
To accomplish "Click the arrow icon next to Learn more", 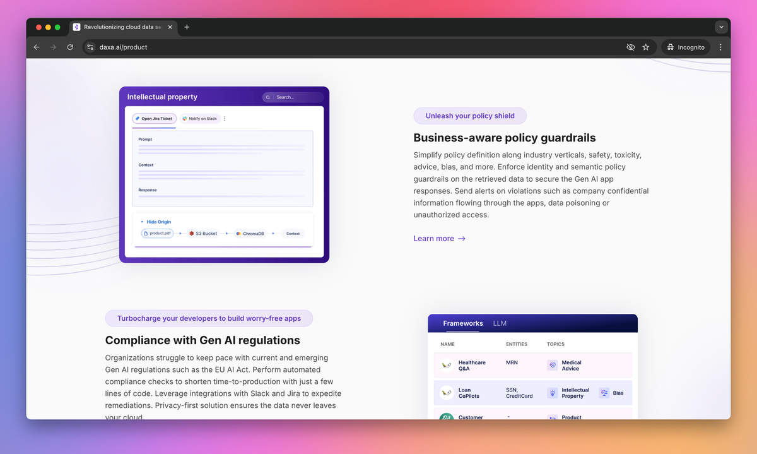I will 462,239.
